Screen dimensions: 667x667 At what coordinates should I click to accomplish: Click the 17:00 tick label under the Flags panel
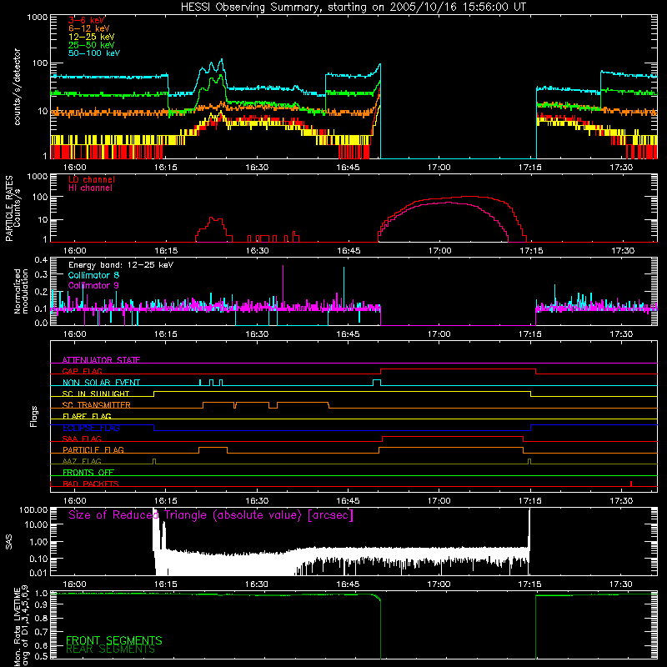tap(439, 501)
